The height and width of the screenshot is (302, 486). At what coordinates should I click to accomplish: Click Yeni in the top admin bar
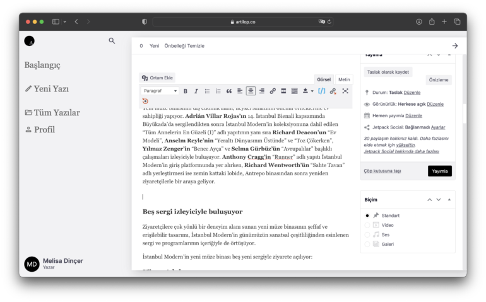pos(155,46)
